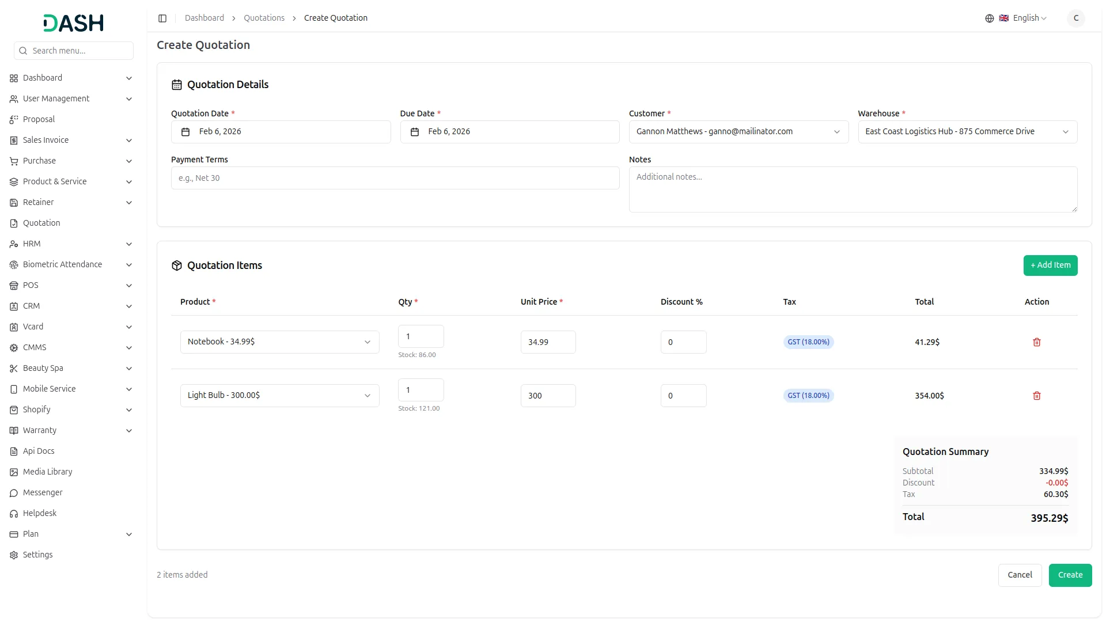Open Helpdesk in sidebar
1106x622 pixels.
40,513
